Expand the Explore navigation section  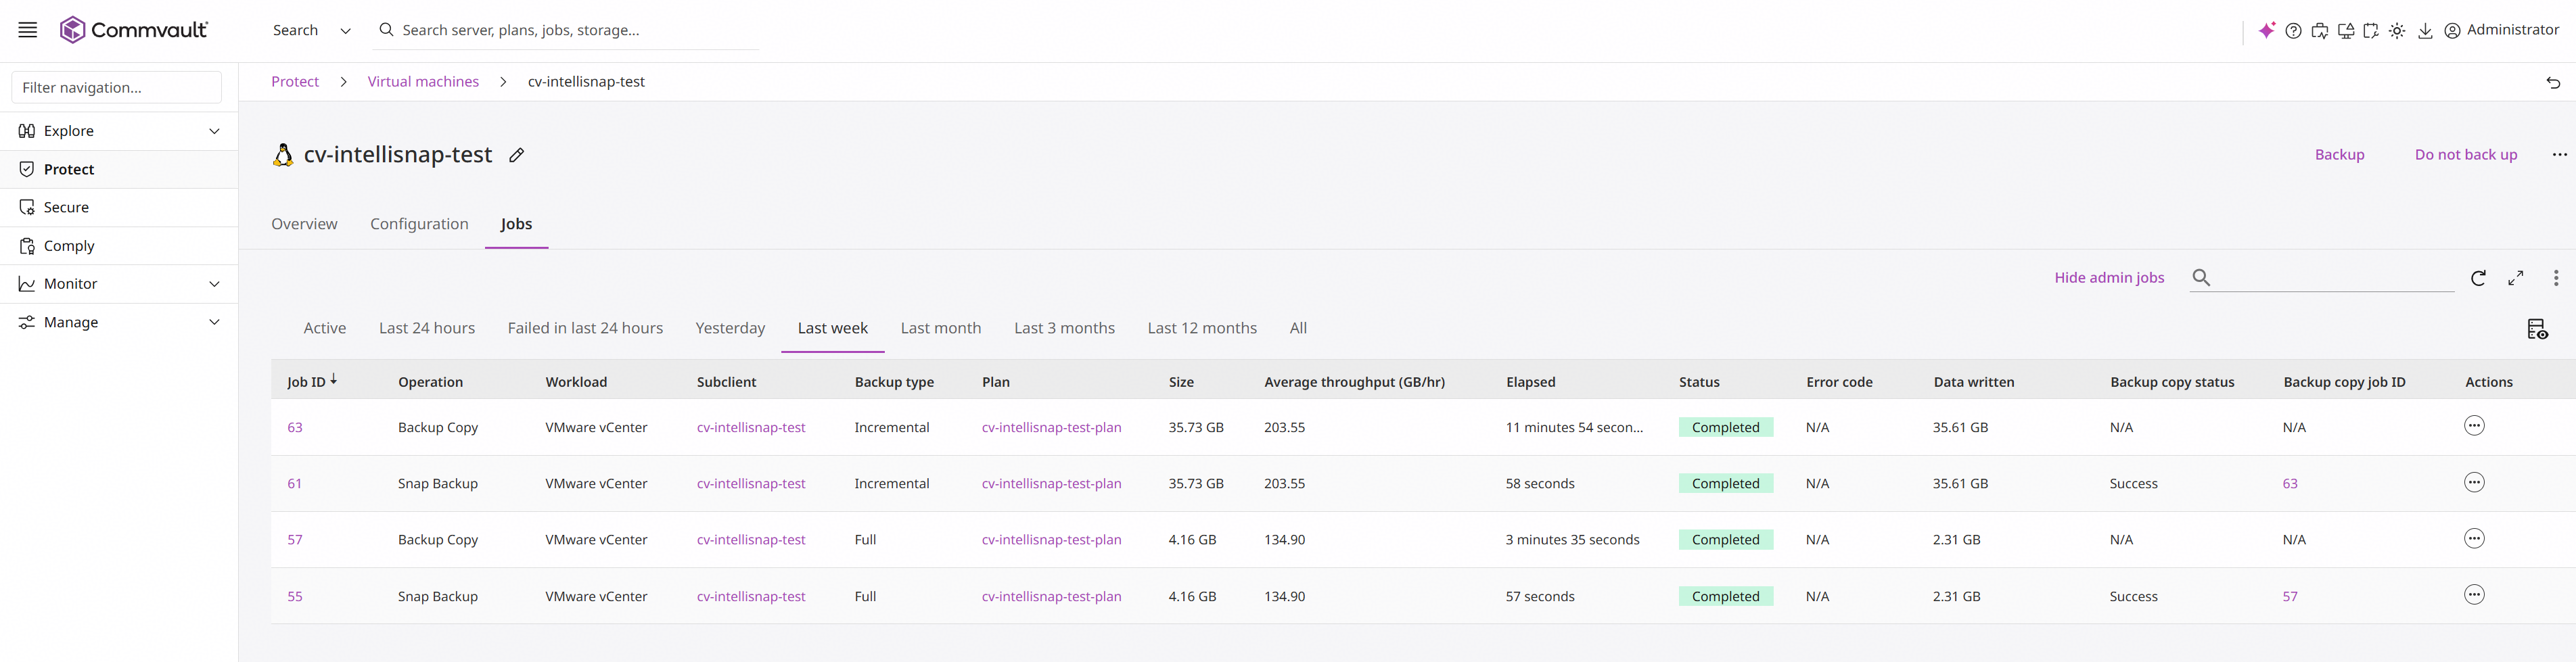point(214,131)
